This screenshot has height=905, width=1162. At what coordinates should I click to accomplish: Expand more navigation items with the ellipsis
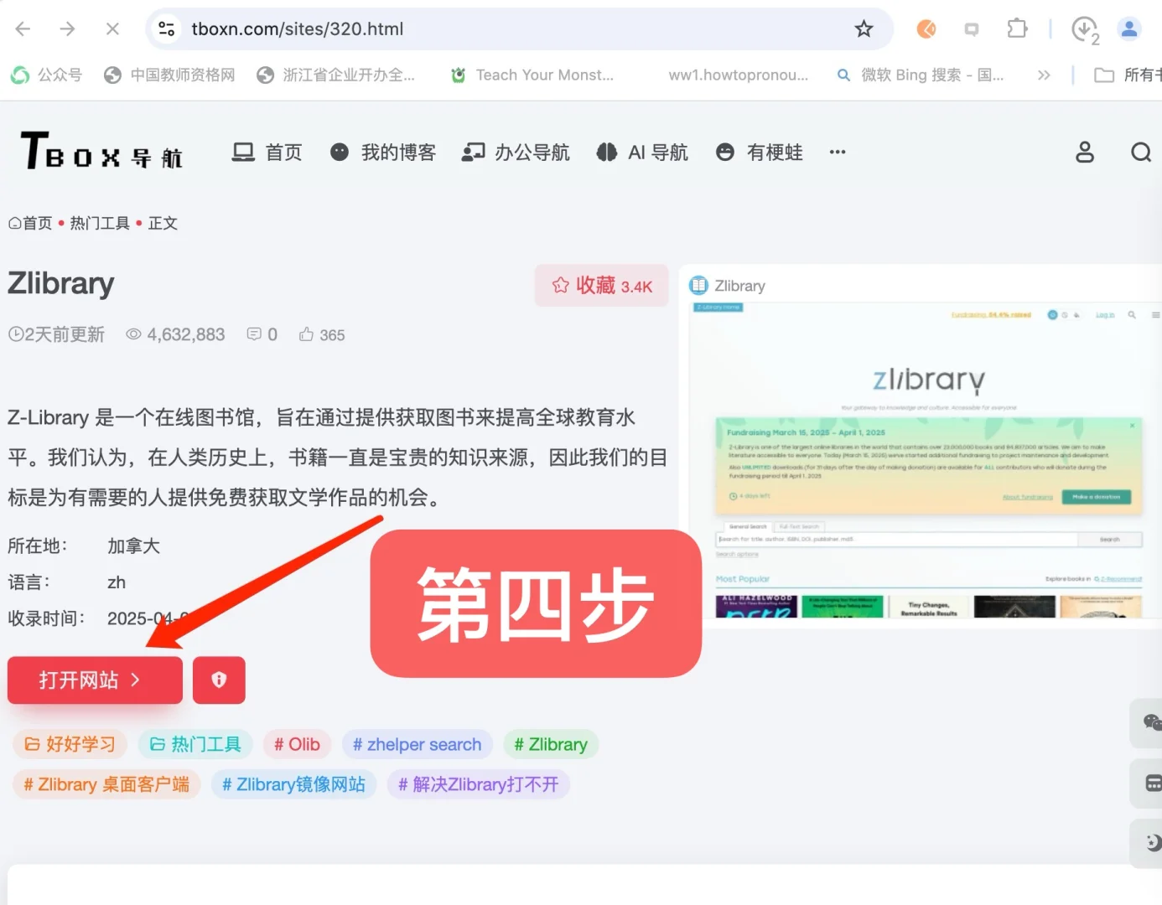[838, 153]
